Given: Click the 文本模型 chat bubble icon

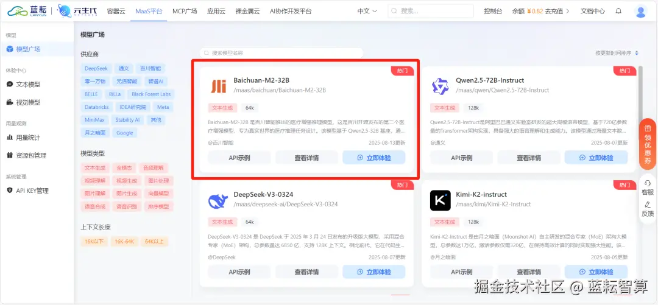Looking at the screenshot, I should click(10, 85).
